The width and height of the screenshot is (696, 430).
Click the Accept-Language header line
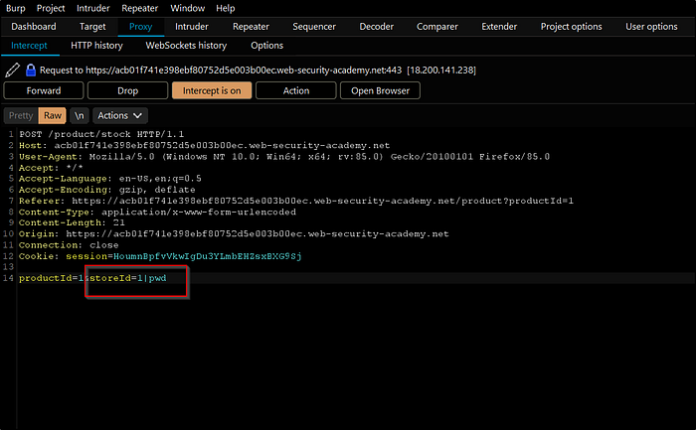click(110, 179)
